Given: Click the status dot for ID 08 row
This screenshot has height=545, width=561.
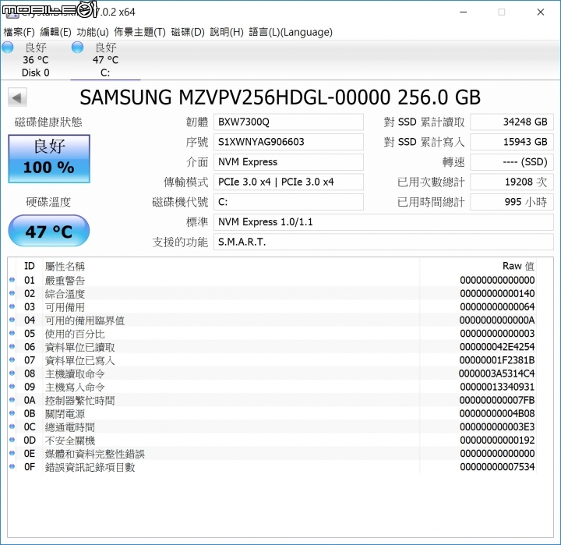Looking at the screenshot, I should coord(12,373).
